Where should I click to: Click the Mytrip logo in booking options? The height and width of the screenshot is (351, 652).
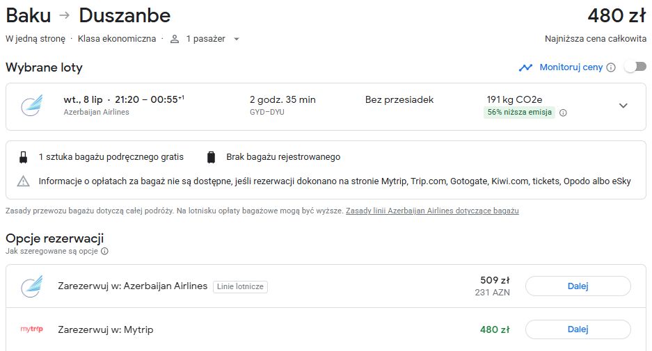[x=31, y=329]
